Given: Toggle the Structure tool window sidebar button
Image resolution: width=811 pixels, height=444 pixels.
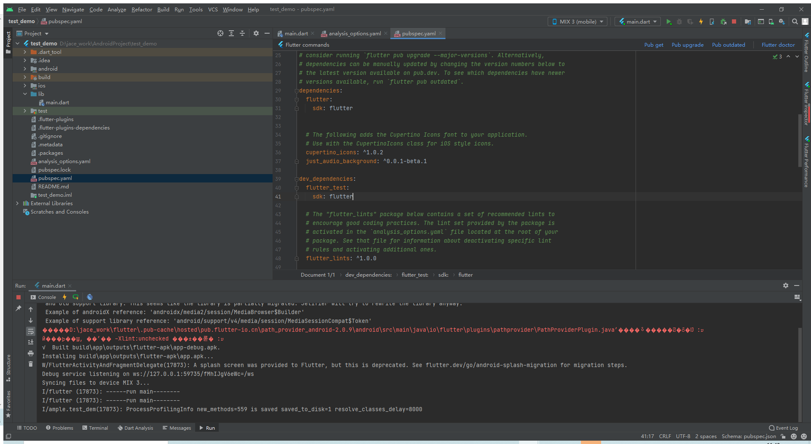Looking at the screenshot, I should click(x=8, y=367).
